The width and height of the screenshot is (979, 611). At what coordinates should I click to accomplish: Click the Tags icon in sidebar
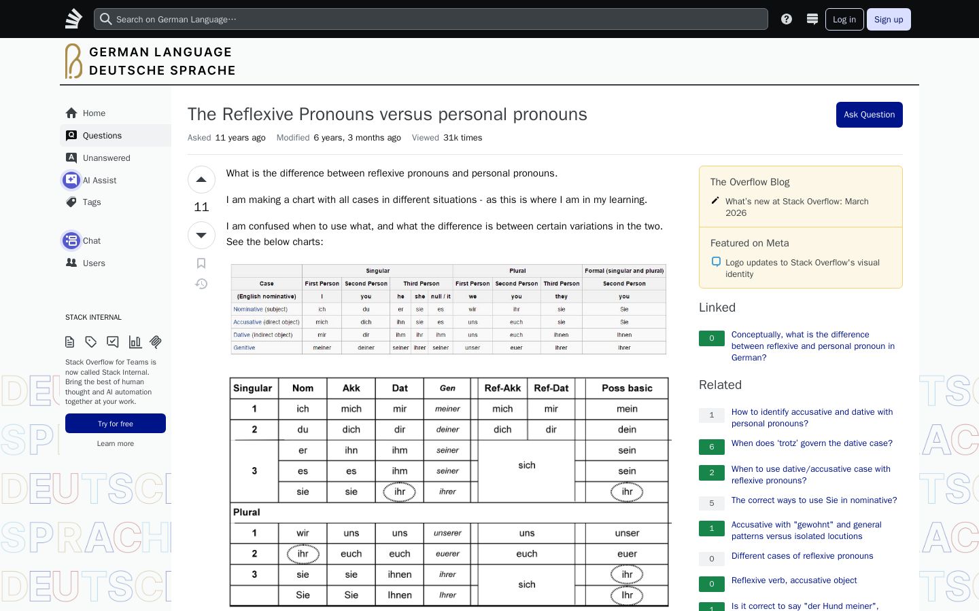pyautogui.click(x=71, y=202)
